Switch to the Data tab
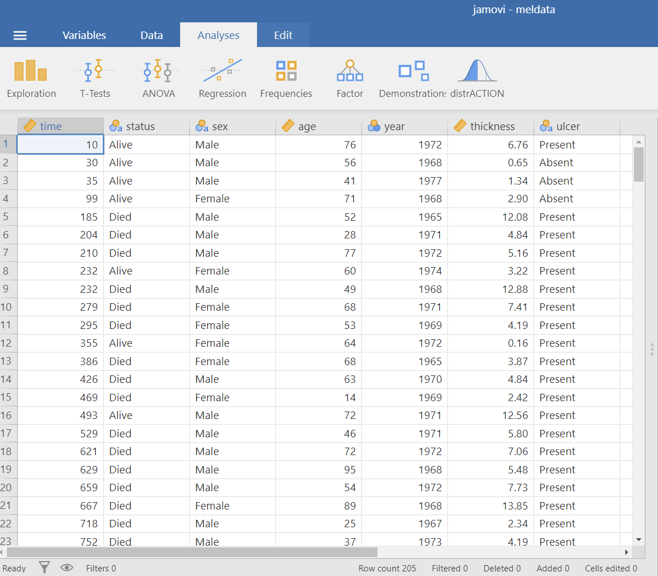This screenshot has width=658, height=576. click(x=151, y=36)
